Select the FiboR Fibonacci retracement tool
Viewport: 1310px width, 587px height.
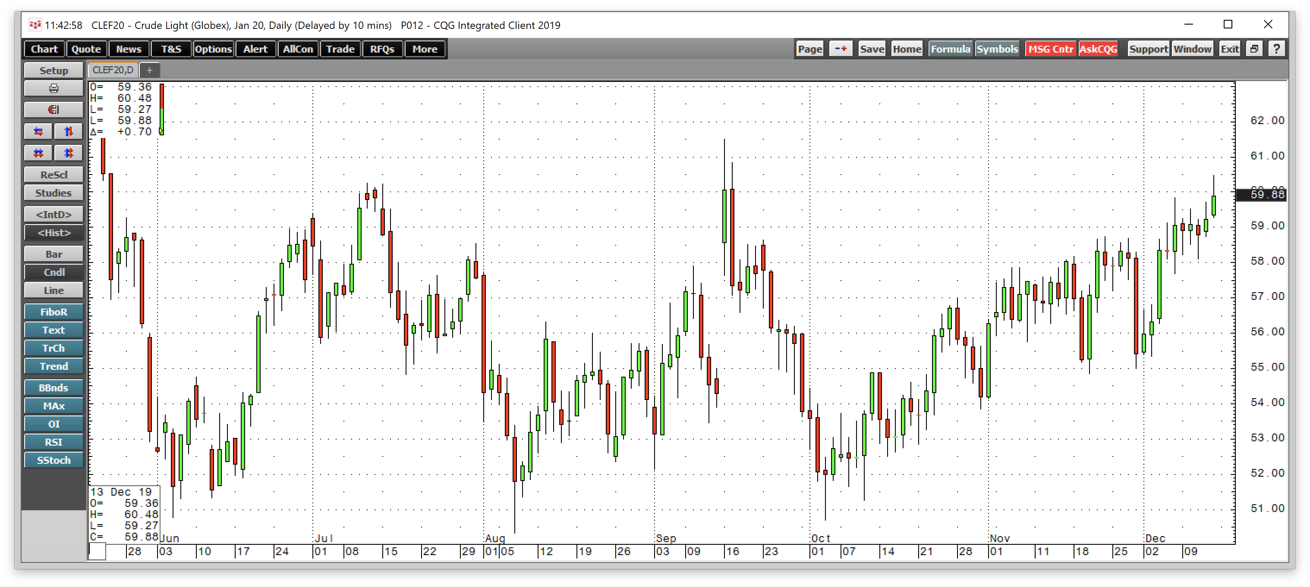pyautogui.click(x=54, y=312)
